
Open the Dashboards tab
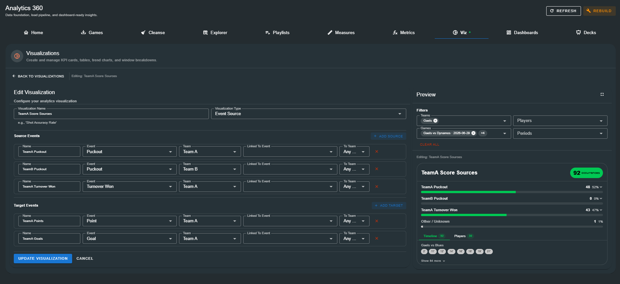pos(522,32)
